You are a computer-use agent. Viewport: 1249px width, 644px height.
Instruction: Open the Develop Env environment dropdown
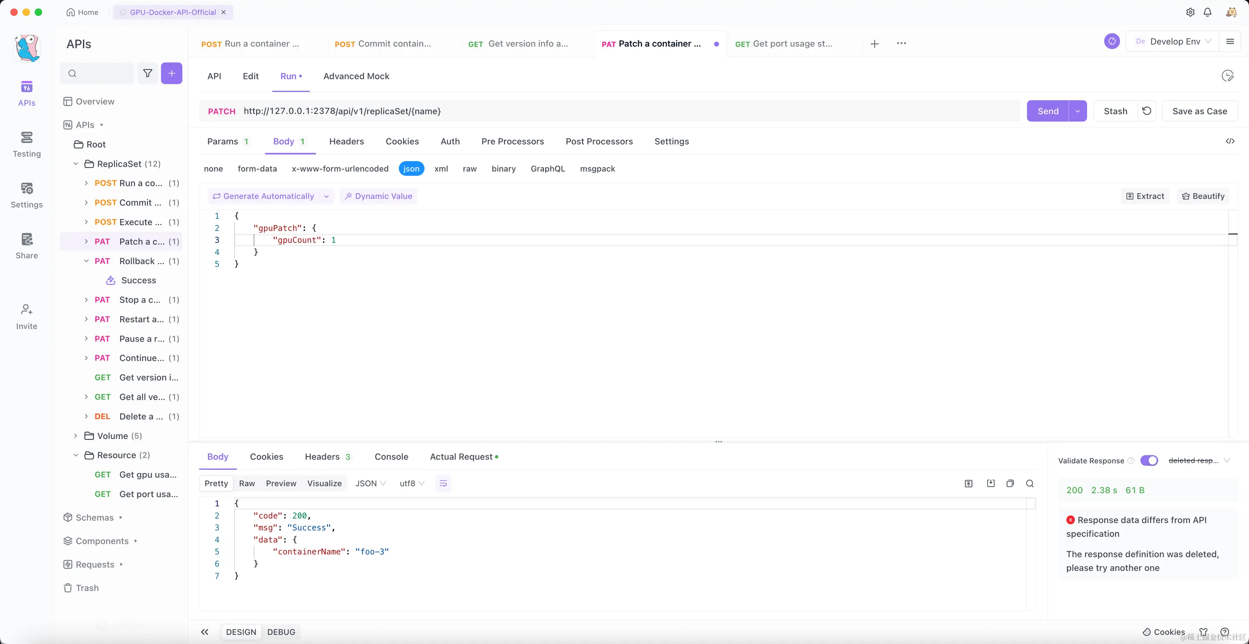click(1173, 41)
